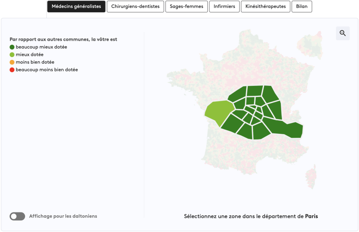Click the Corsica island on the faded map

pos(311,177)
